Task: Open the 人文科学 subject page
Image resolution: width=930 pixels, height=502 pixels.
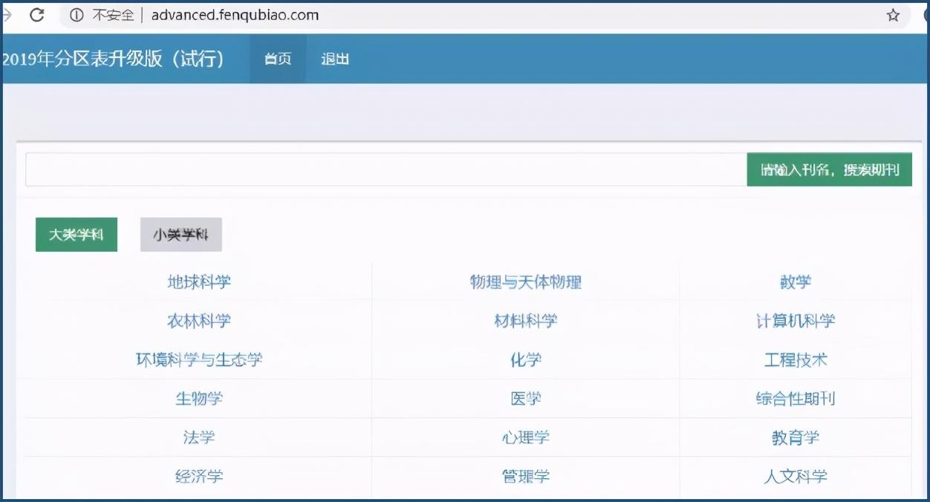Action: (x=796, y=476)
